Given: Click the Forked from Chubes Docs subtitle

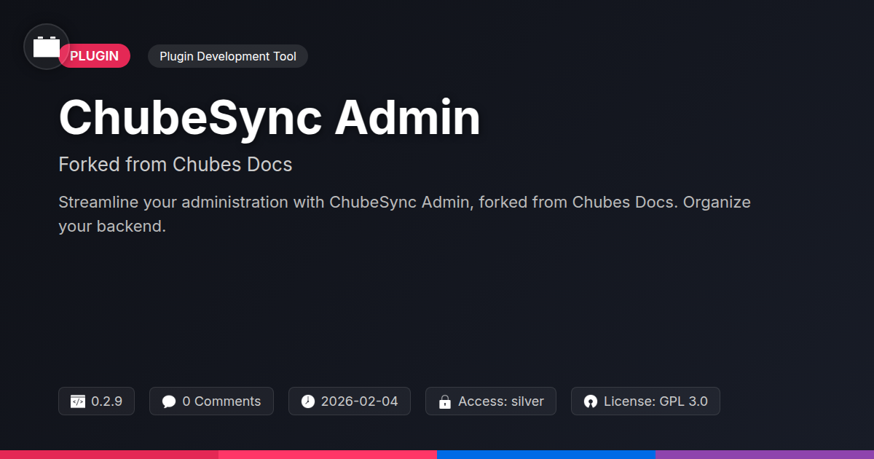Looking at the screenshot, I should point(176,165).
